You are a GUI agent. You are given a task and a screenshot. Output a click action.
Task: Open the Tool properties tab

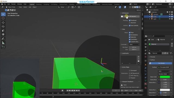[146, 40]
